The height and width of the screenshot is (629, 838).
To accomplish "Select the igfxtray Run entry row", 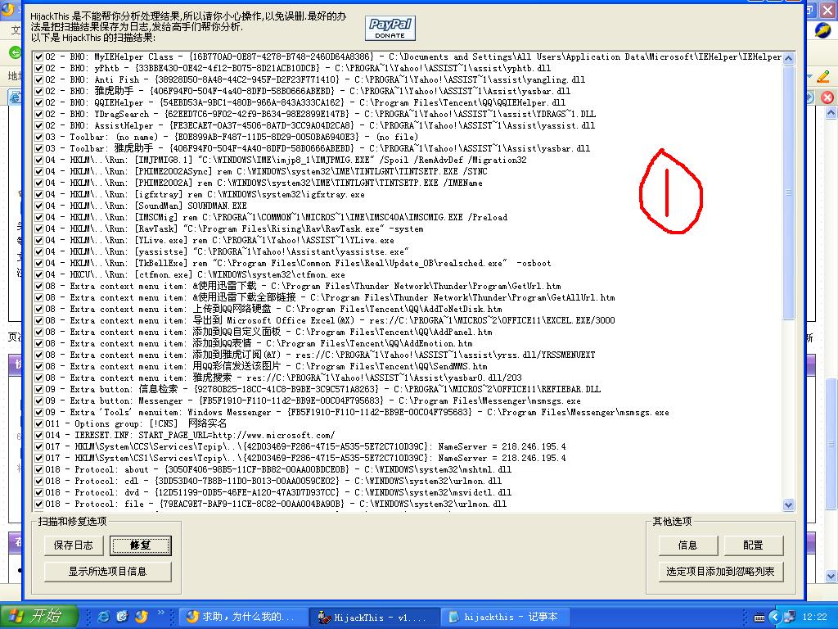I will coord(205,195).
